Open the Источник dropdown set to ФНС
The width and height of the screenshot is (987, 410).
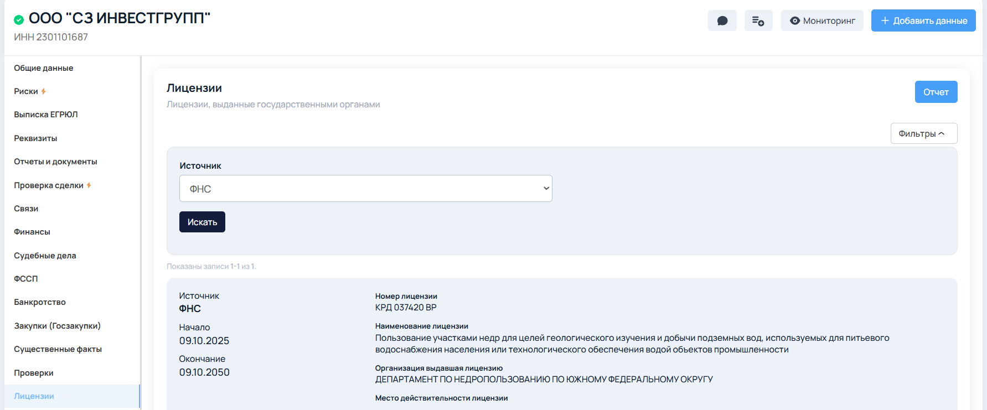click(365, 189)
